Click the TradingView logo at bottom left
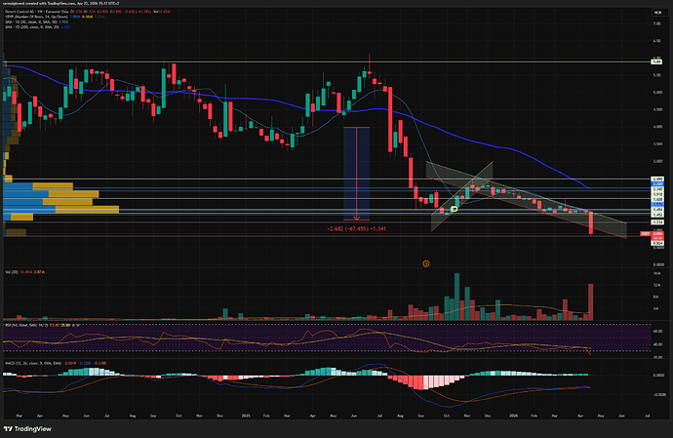673x438 pixels. coord(27,429)
